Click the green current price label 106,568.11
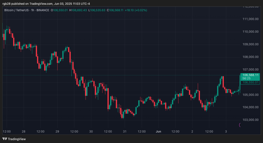 pyautogui.click(x=250, y=75)
